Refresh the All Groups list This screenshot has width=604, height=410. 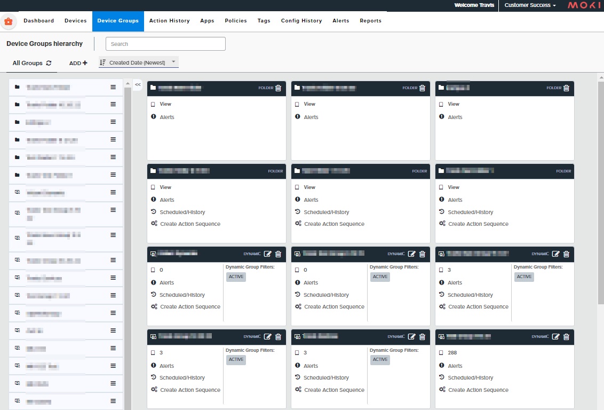click(49, 63)
